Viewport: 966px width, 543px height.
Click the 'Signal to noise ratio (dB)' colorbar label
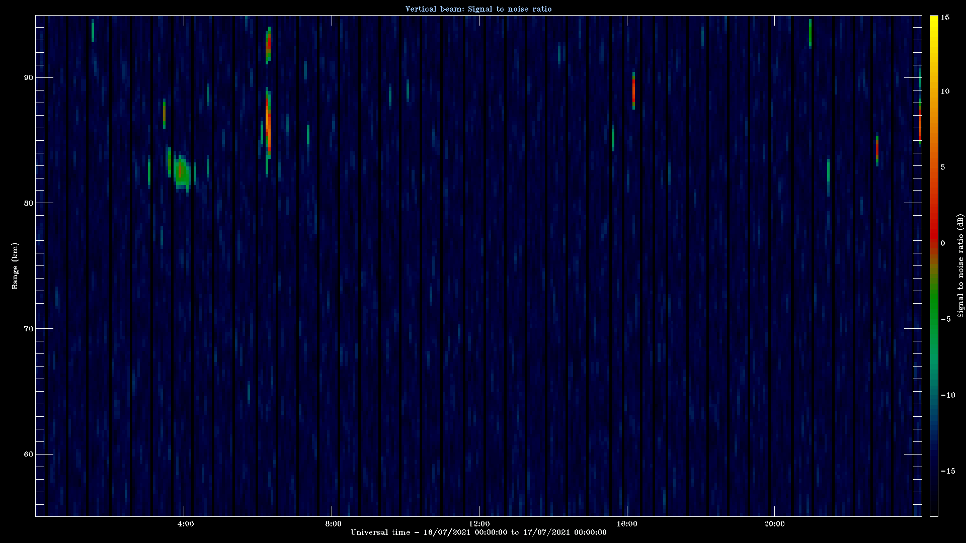960,265
